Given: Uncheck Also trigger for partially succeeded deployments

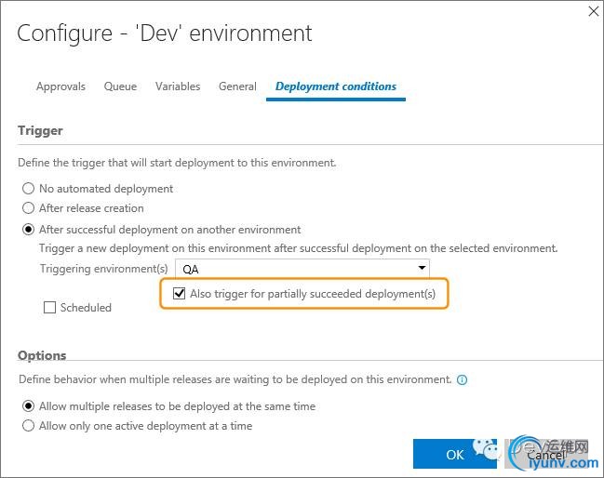Looking at the screenshot, I should [180, 295].
